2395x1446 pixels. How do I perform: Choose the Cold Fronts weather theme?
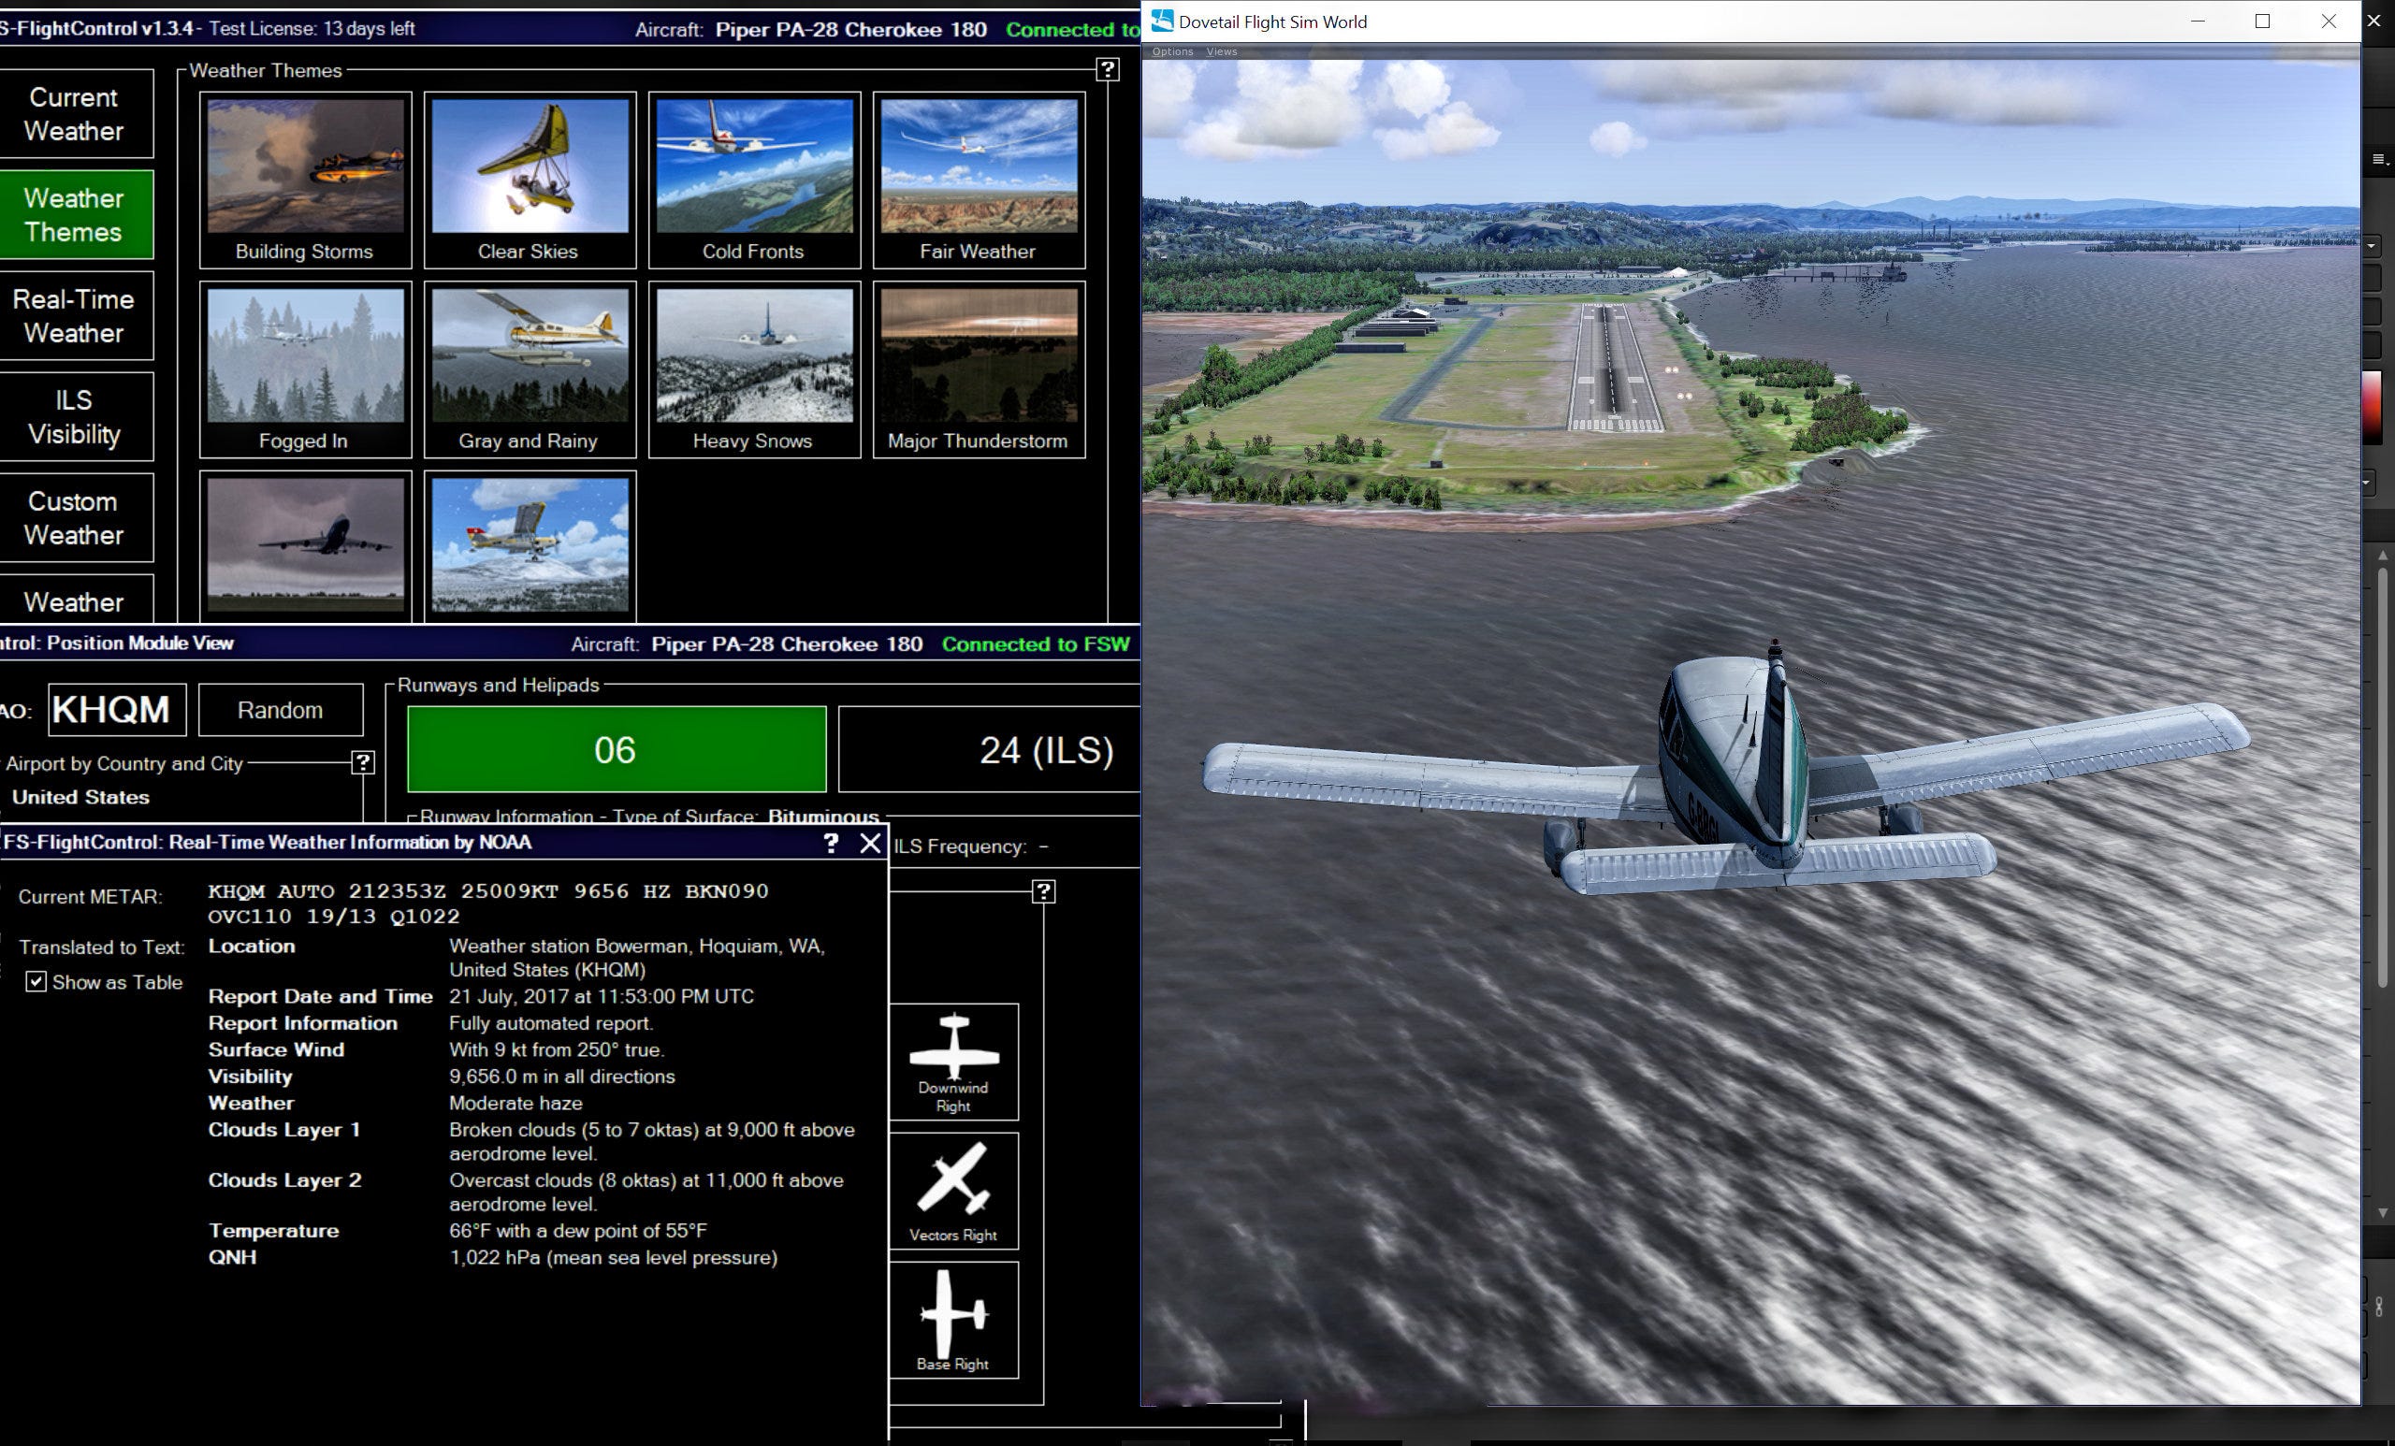[x=754, y=180]
